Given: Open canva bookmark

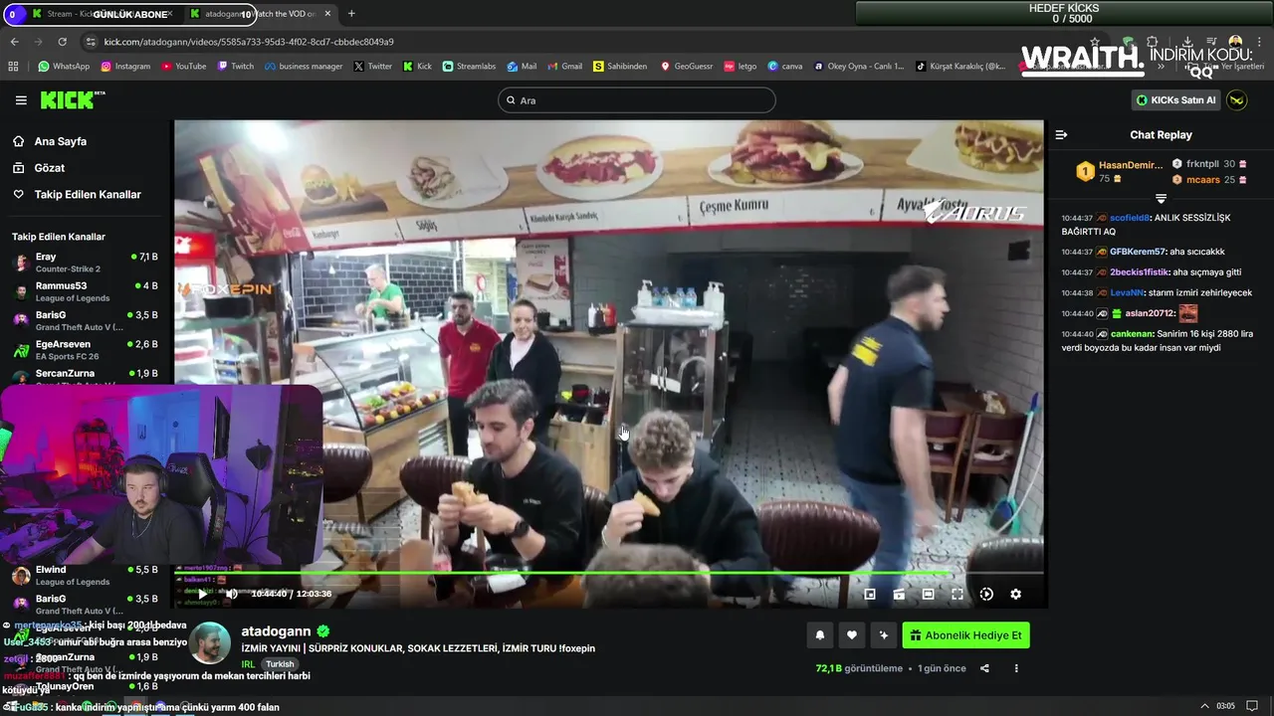Looking at the screenshot, I should point(785,67).
